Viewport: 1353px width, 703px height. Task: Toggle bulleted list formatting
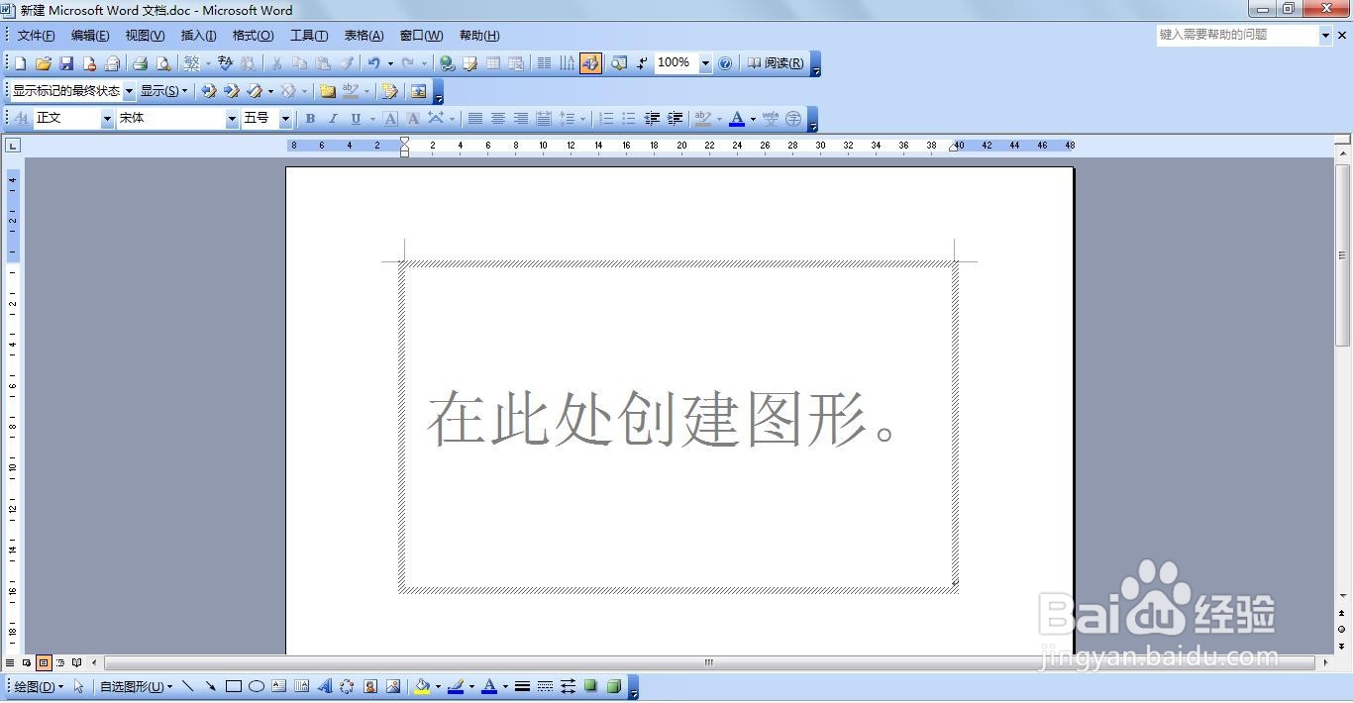tap(629, 119)
